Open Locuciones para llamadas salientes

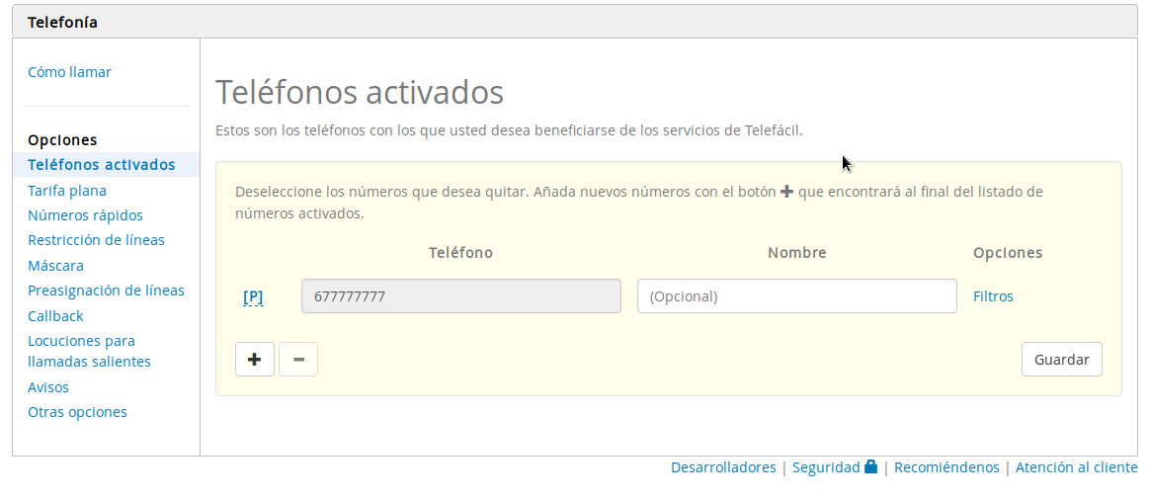[x=89, y=352]
